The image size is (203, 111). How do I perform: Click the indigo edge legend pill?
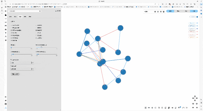(x=192, y=29)
